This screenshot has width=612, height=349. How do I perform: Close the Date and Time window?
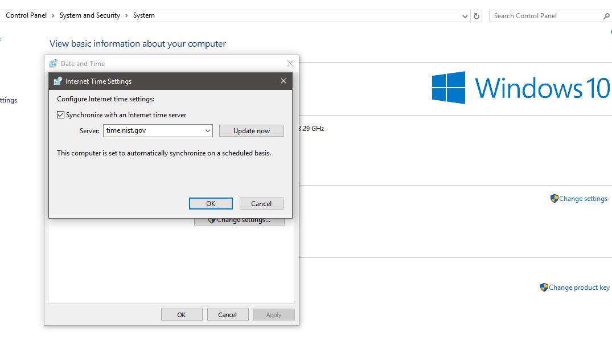(x=290, y=63)
